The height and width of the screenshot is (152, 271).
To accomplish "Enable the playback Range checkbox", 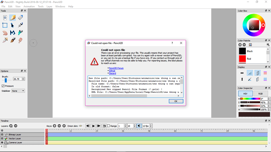I will (109, 126).
